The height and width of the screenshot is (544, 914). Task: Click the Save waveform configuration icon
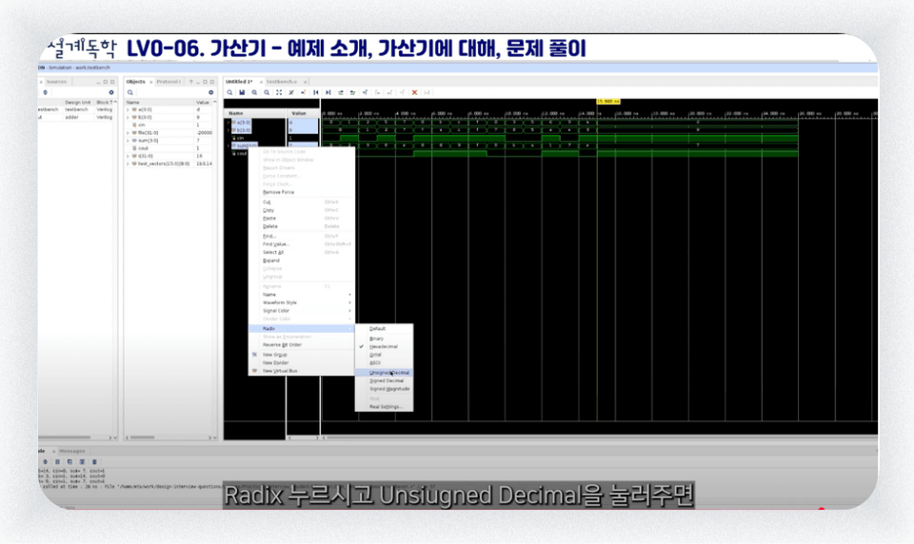(242, 92)
